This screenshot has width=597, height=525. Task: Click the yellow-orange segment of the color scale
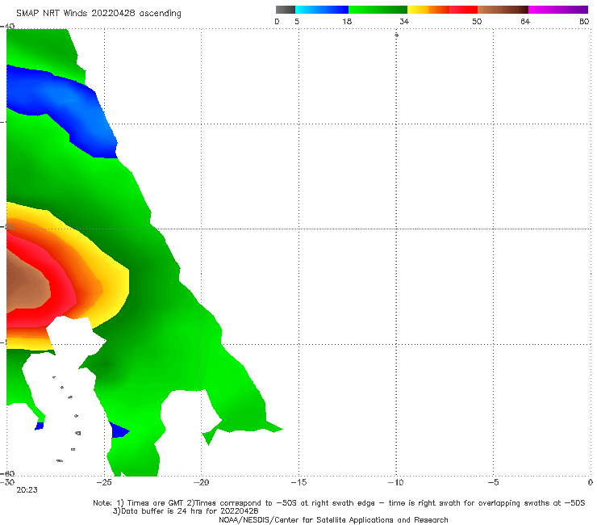pyautogui.click(x=428, y=10)
